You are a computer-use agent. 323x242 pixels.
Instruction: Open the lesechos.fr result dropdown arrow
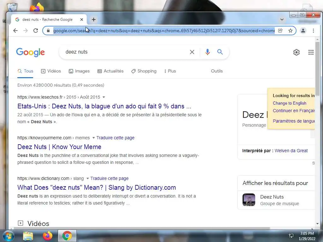pyautogui.click(x=104, y=97)
